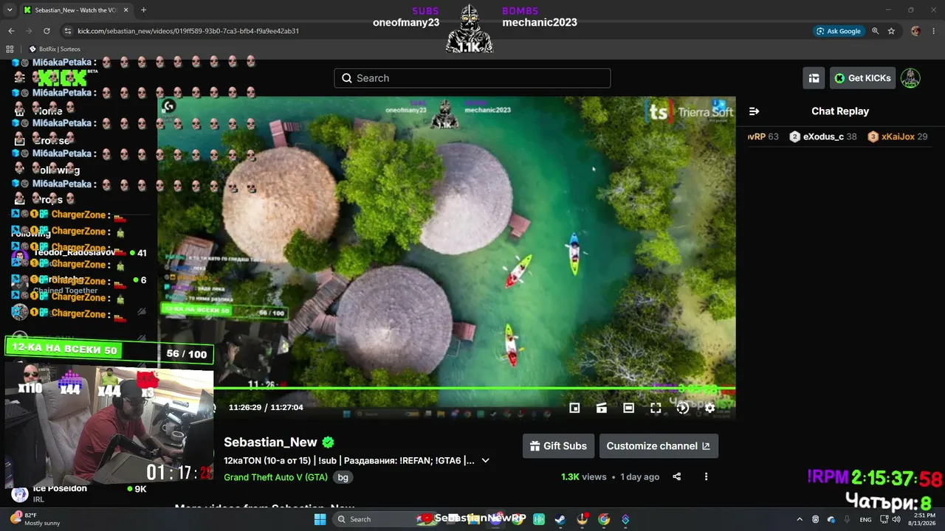Open the Chrome profile avatar
The height and width of the screenshot is (531, 945).
pos(915,31)
